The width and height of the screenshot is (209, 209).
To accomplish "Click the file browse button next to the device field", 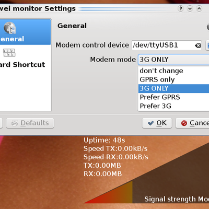I will click(207, 45).
